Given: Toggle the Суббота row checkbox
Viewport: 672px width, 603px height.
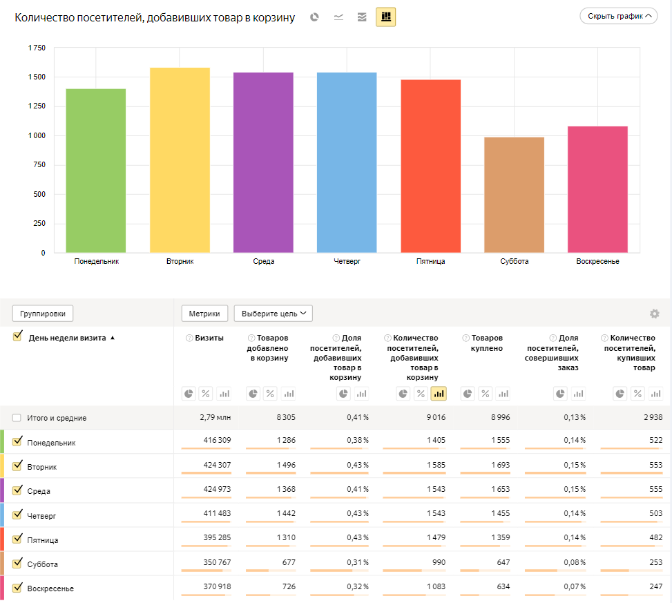Looking at the screenshot, I should click(18, 564).
